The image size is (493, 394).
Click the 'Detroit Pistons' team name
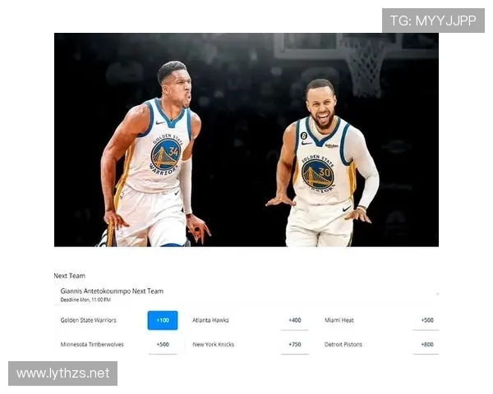[x=343, y=345]
